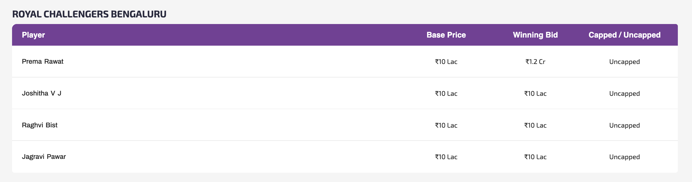Select the Prema Rawat player name
Screen dimensions: 692x182
[x=43, y=62]
